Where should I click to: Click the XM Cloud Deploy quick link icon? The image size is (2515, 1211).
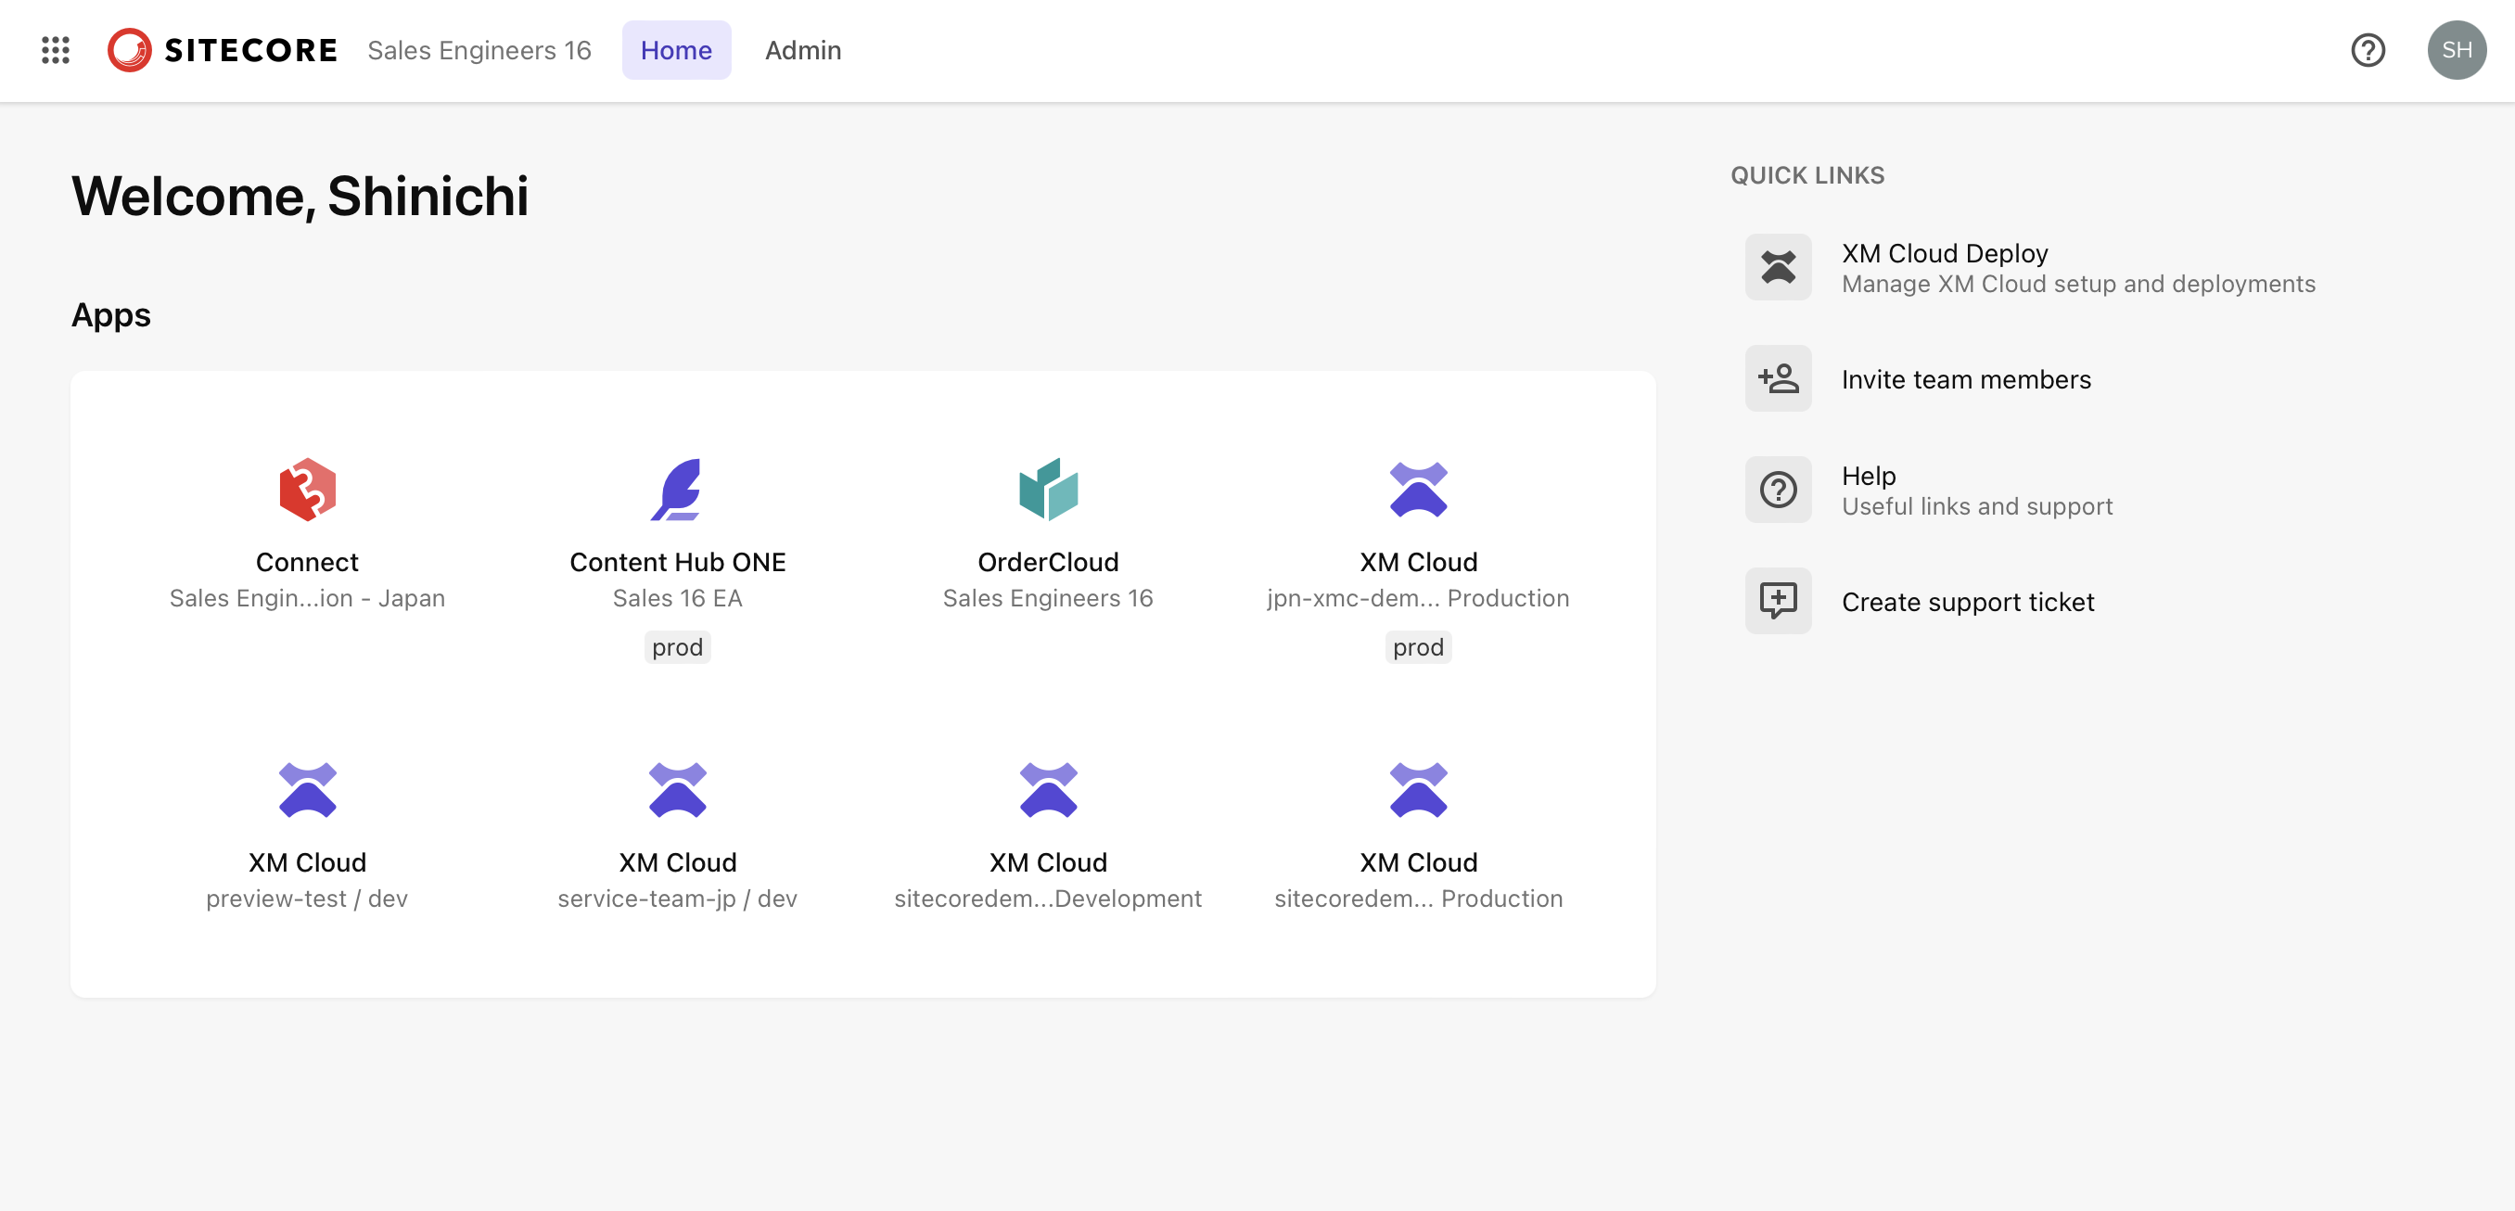click(x=1778, y=267)
